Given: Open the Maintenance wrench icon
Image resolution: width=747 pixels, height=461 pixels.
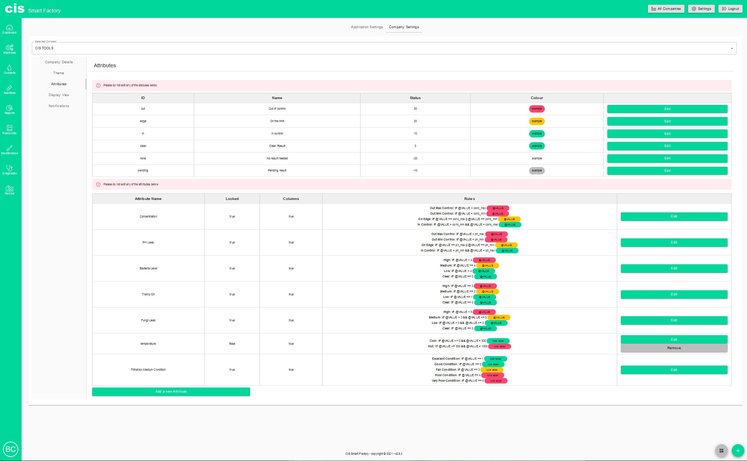Looking at the screenshot, I should click(10, 150).
